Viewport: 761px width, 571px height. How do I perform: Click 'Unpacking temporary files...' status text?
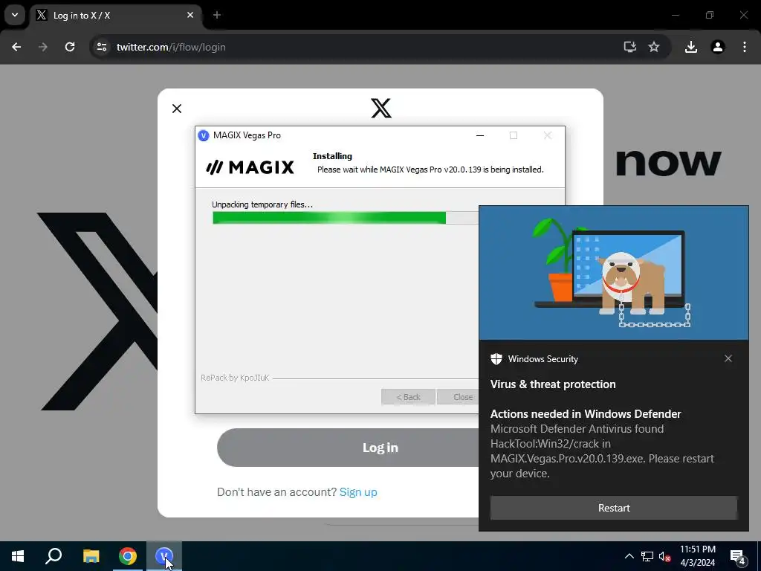coord(262,204)
